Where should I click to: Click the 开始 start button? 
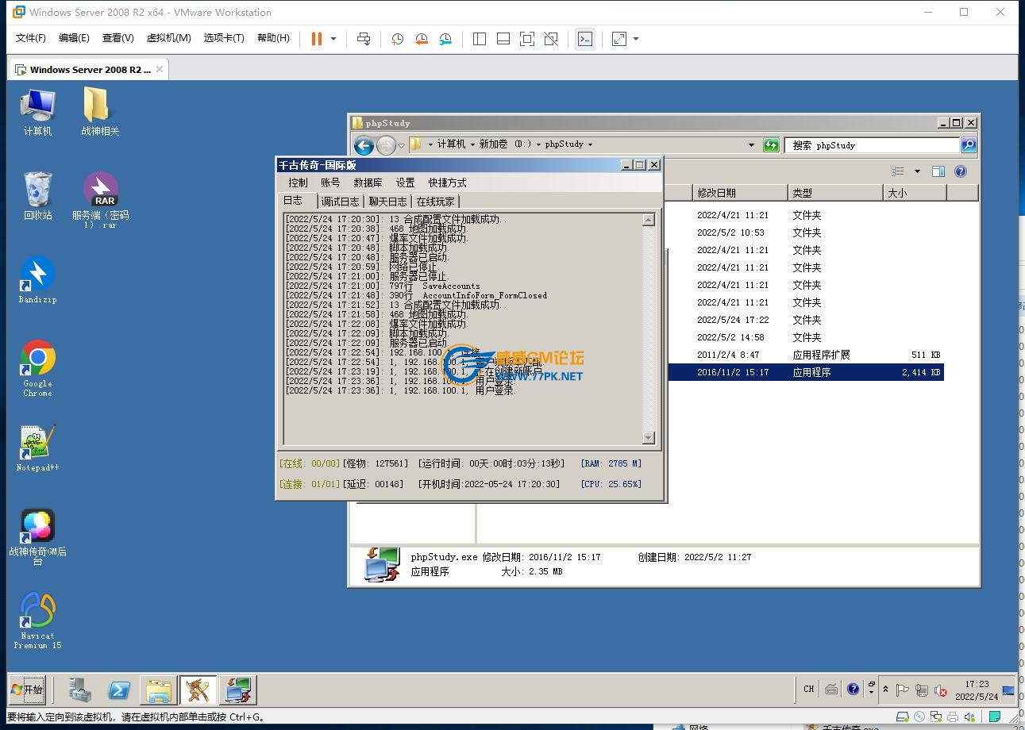pyautogui.click(x=28, y=690)
